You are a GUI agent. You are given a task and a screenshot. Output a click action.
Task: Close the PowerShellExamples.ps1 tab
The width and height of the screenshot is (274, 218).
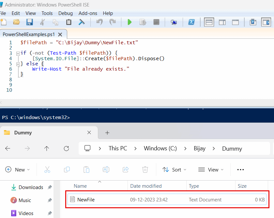pos(60,34)
